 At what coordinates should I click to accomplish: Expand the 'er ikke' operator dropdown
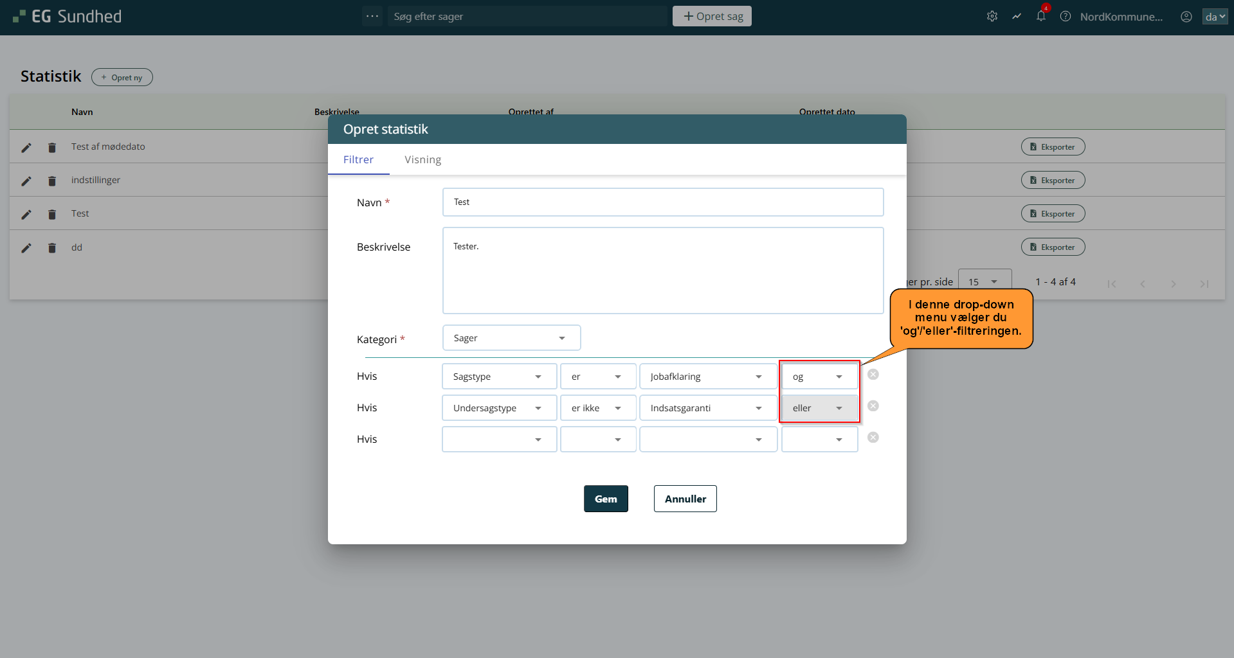click(x=597, y=408)
